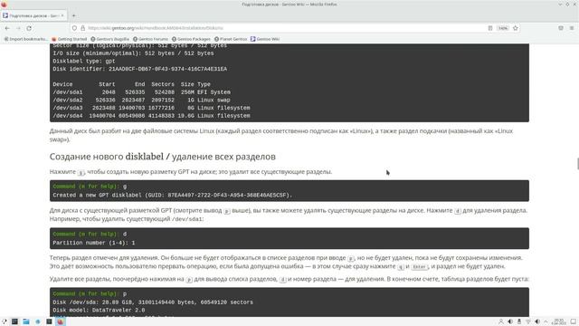Viewport: 579px width, 326px height.
Task: Open the terminal icon in the taskbar
Action: (14, 321)
